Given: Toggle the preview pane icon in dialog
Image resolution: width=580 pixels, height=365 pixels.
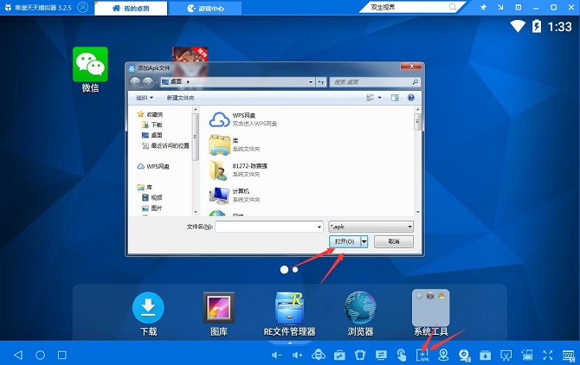Looking at the screenshot, I should click(x=395, y=98).
